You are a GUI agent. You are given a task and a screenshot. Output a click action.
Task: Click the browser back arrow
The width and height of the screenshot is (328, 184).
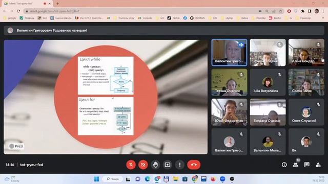tap(5, 11)
